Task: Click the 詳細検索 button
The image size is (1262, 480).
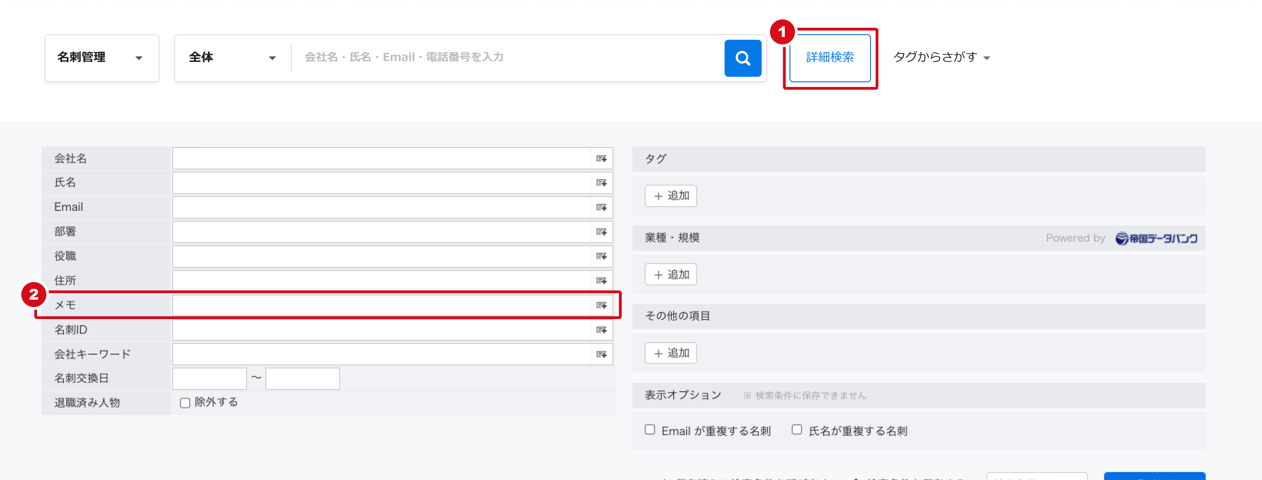Action: tap(829, 58)
